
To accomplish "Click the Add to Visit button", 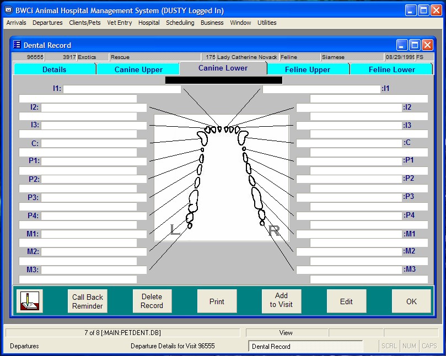I will pyautogui.click(x=281, y=301).
